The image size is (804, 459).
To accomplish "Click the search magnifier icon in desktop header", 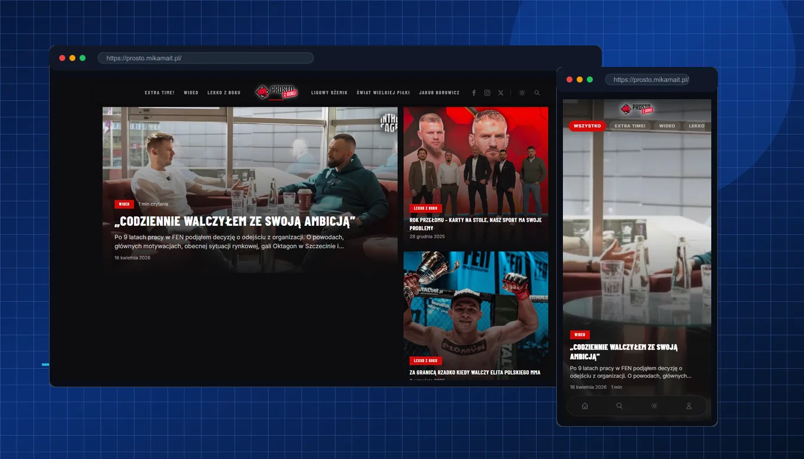I will (x=537, y=93).
